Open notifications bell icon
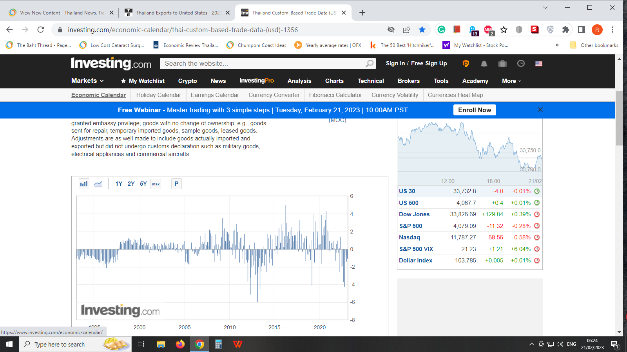The width and height of the screenshot is (627, 352). [x=484, y=63]
